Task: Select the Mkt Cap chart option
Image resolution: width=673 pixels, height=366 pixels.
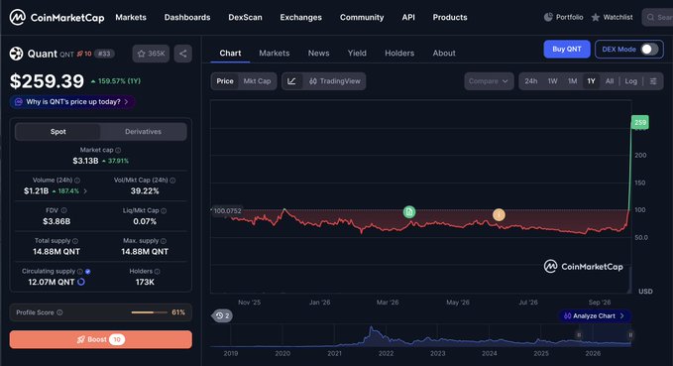Action: (x=257, y=81)
